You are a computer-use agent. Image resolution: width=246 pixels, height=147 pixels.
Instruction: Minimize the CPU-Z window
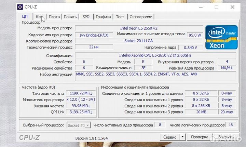(201, 7)
